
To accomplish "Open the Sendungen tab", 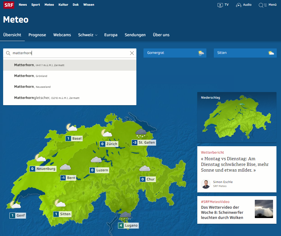I will coord(135,35).
